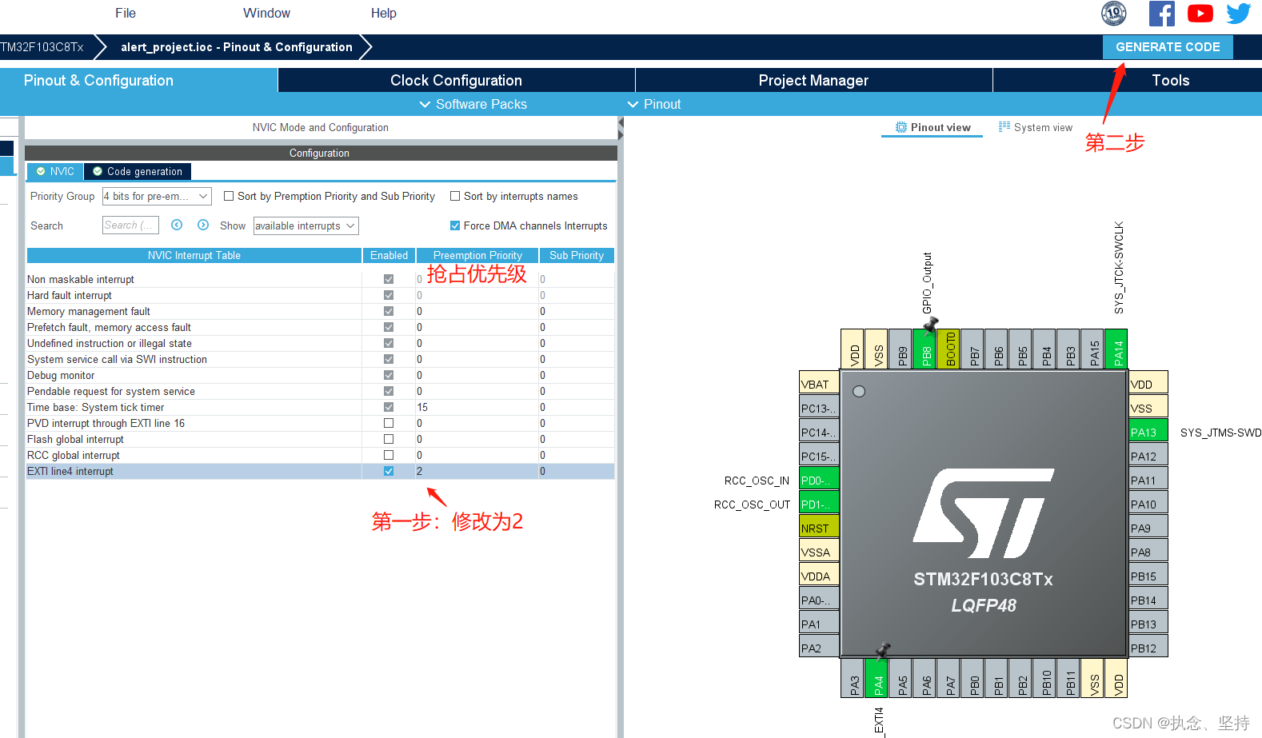Viewport: 1262px width, 738px height.
Task: Click the interrupt Search field
Action: coord(130,225)
